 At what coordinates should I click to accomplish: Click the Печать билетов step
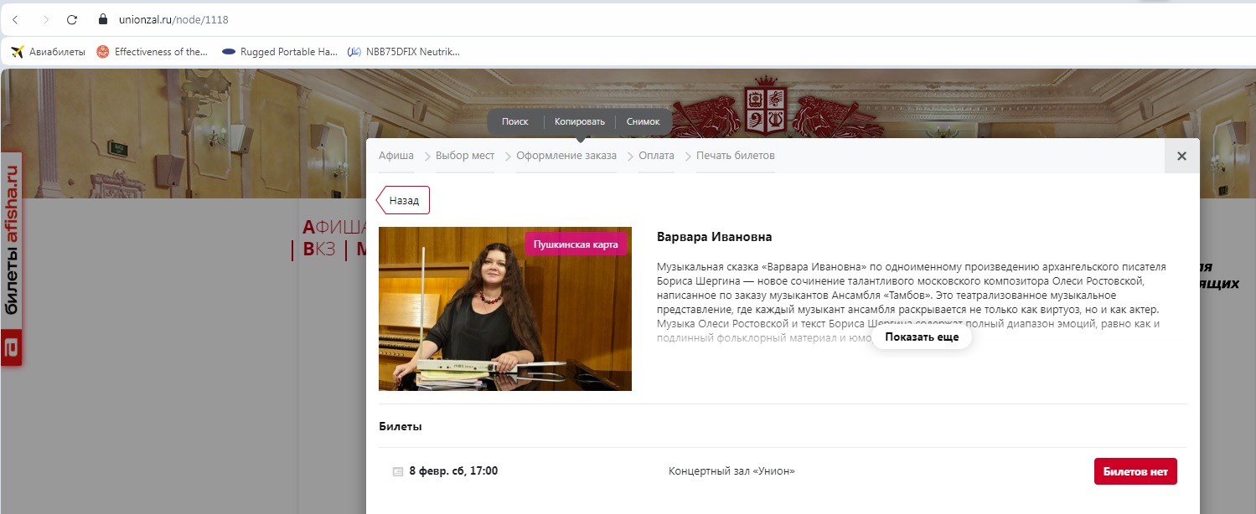click(x=735, y=156)
